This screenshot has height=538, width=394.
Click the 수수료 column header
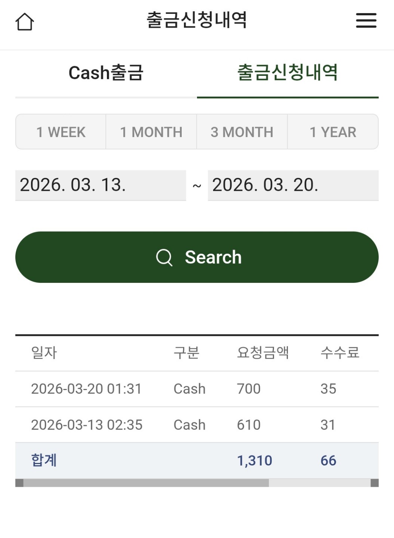tap(340, 353)
